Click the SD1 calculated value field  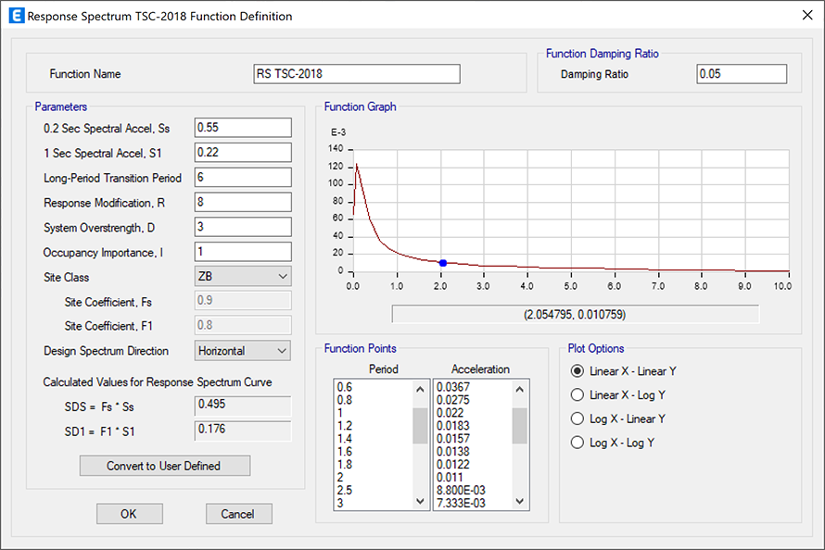click(x=243, y=431)
